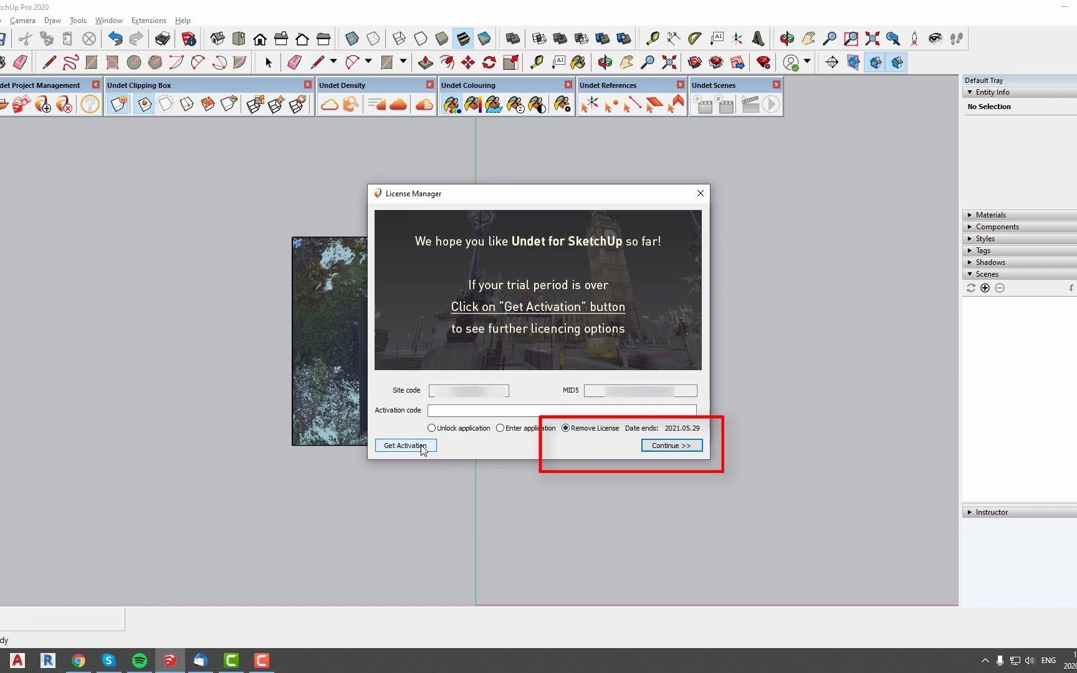Close the Undet Clipping Box toolbar
Image resolution: width=1077 pixels, height=673 pixels.
click(307, 85)
